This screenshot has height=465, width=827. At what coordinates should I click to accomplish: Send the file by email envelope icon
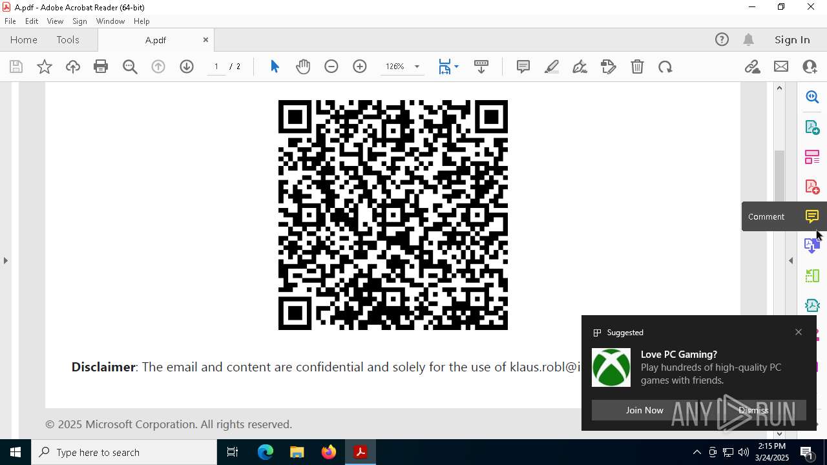(781, 67)
